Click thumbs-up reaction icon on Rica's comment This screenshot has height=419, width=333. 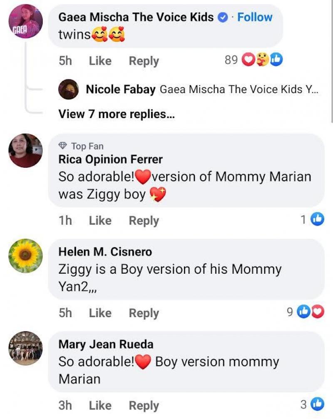(318, 219)
